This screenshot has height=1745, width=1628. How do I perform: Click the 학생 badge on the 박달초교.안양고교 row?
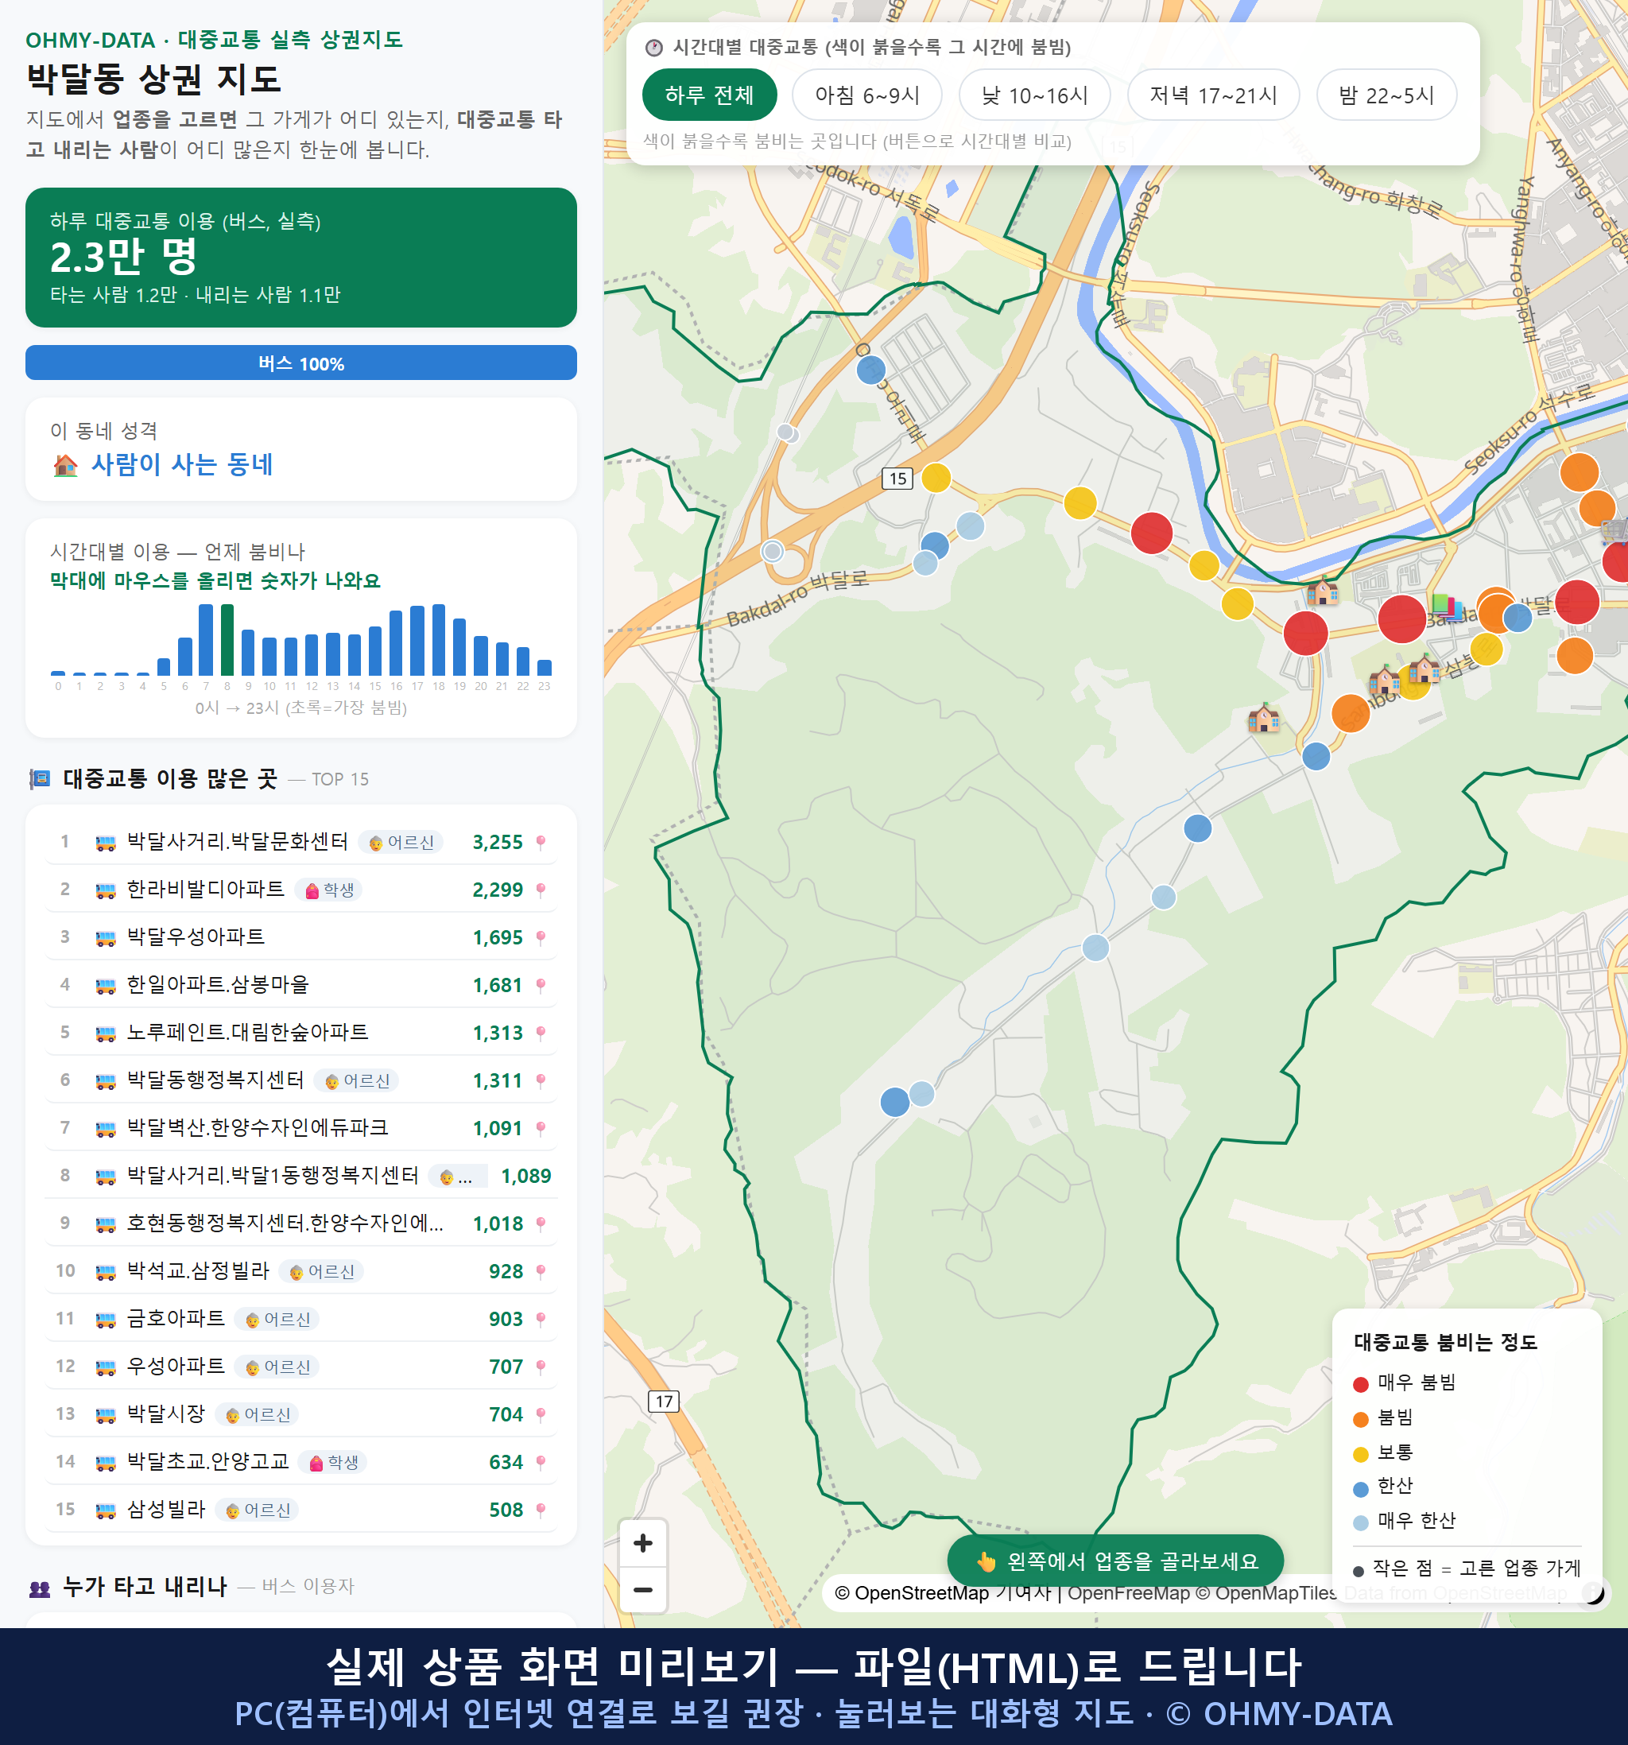click(x=332, y=1462)
